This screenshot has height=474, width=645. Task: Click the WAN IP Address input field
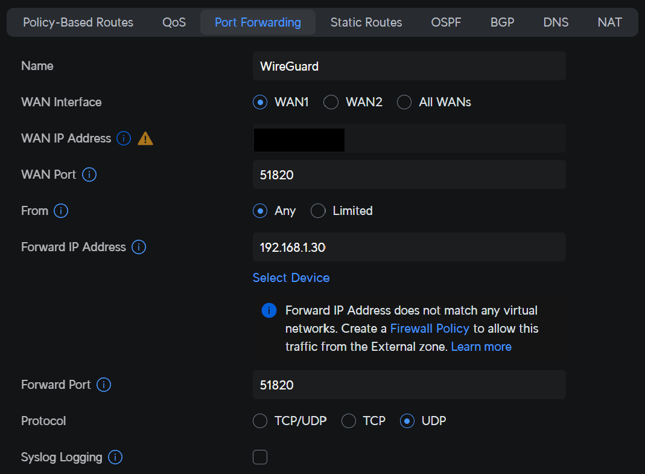[x=409, y=138]
